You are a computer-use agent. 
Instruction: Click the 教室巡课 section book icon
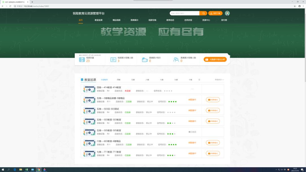(x=82, y=80)
